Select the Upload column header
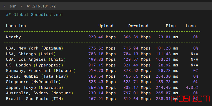The width and height of the screenshot is (212, 106). (x=106, y=26)
